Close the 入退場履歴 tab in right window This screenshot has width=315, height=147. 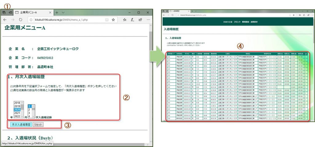point(189,11)
